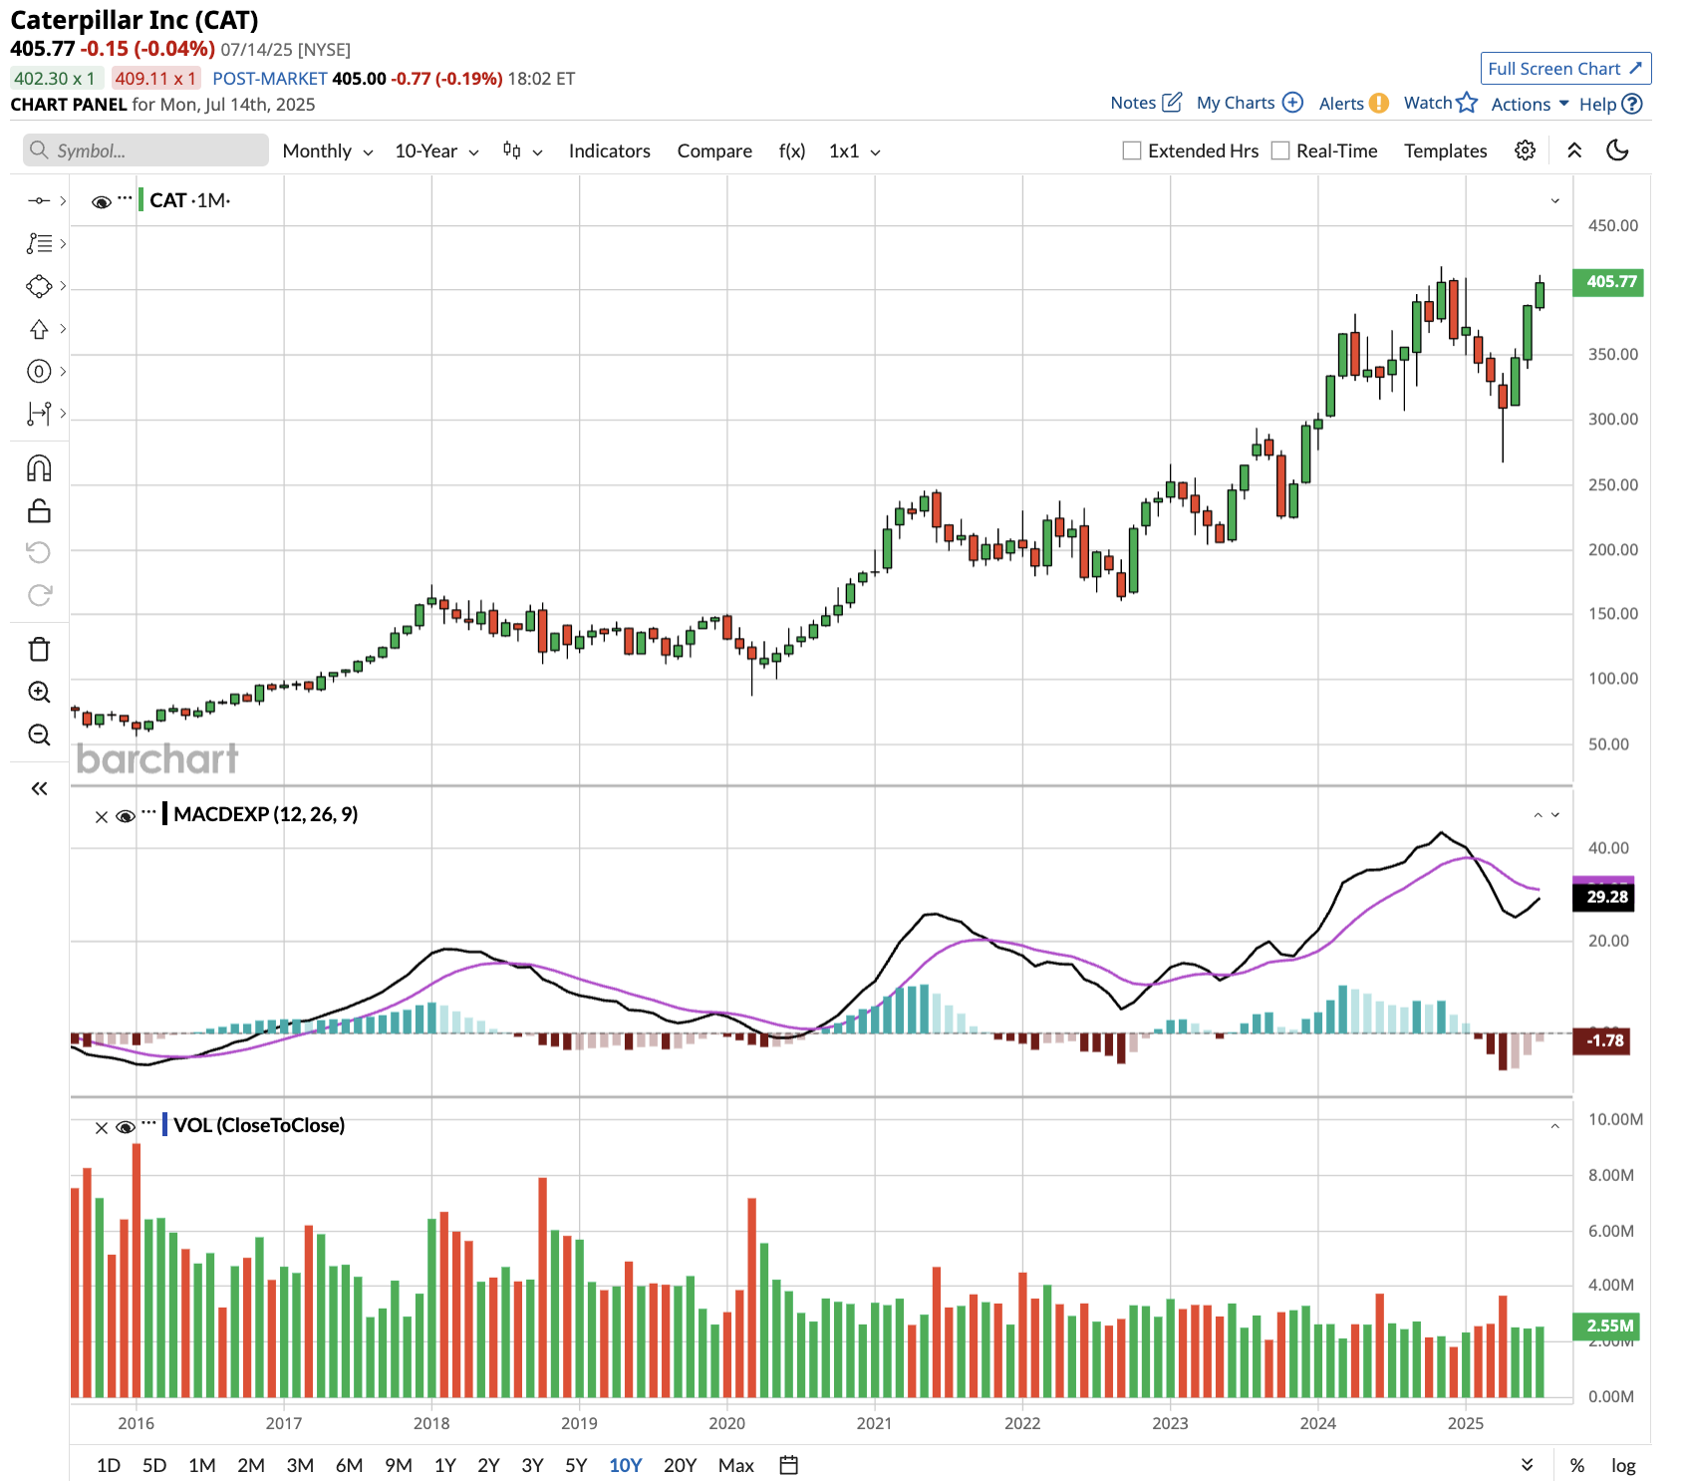Expand more panels double-down chevron at bottom

(x=1527, y=1464)
